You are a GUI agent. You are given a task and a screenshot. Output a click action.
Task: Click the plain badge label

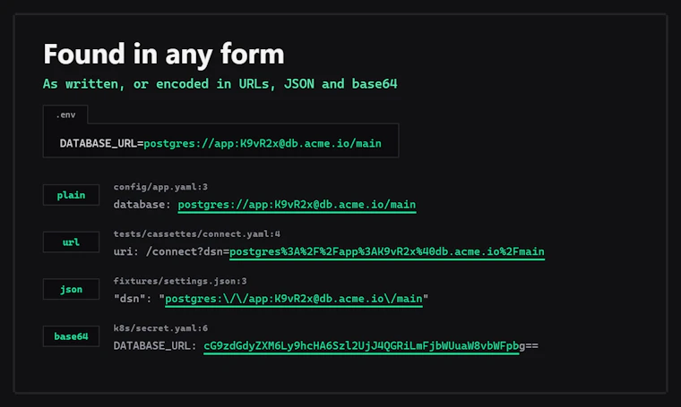click(71, 195)
